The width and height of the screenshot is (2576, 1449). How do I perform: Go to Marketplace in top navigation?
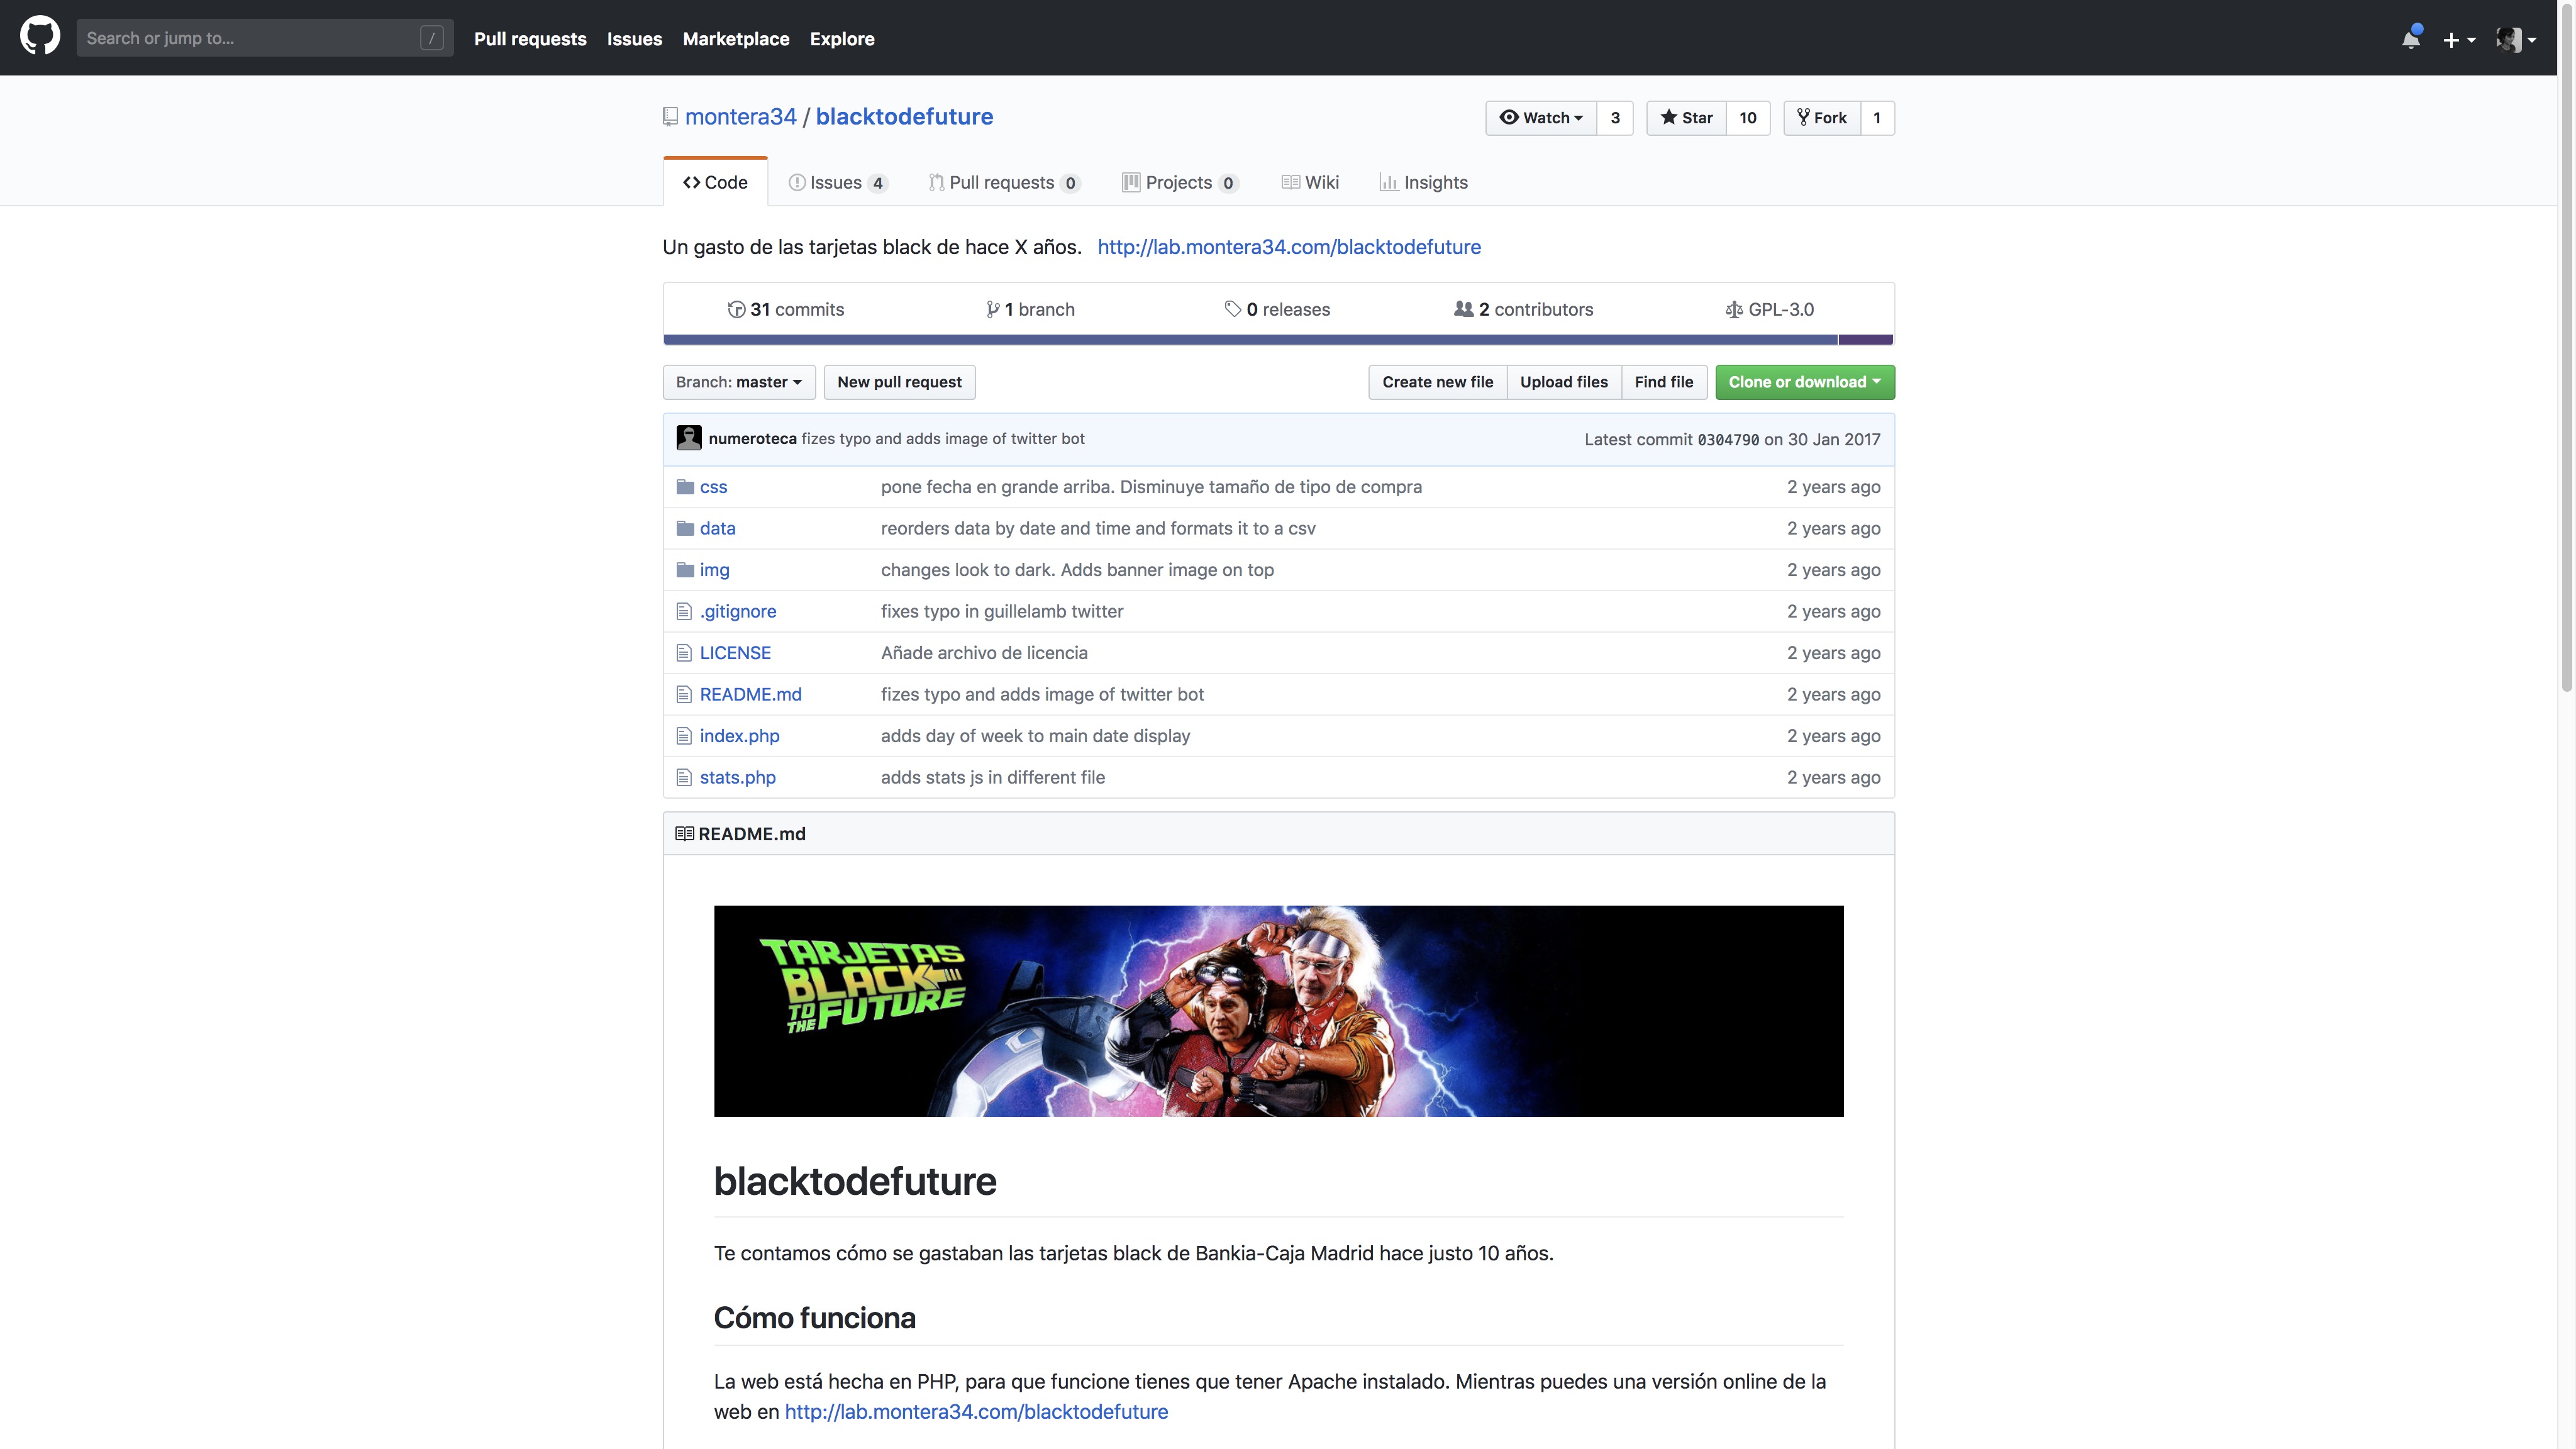736,39
